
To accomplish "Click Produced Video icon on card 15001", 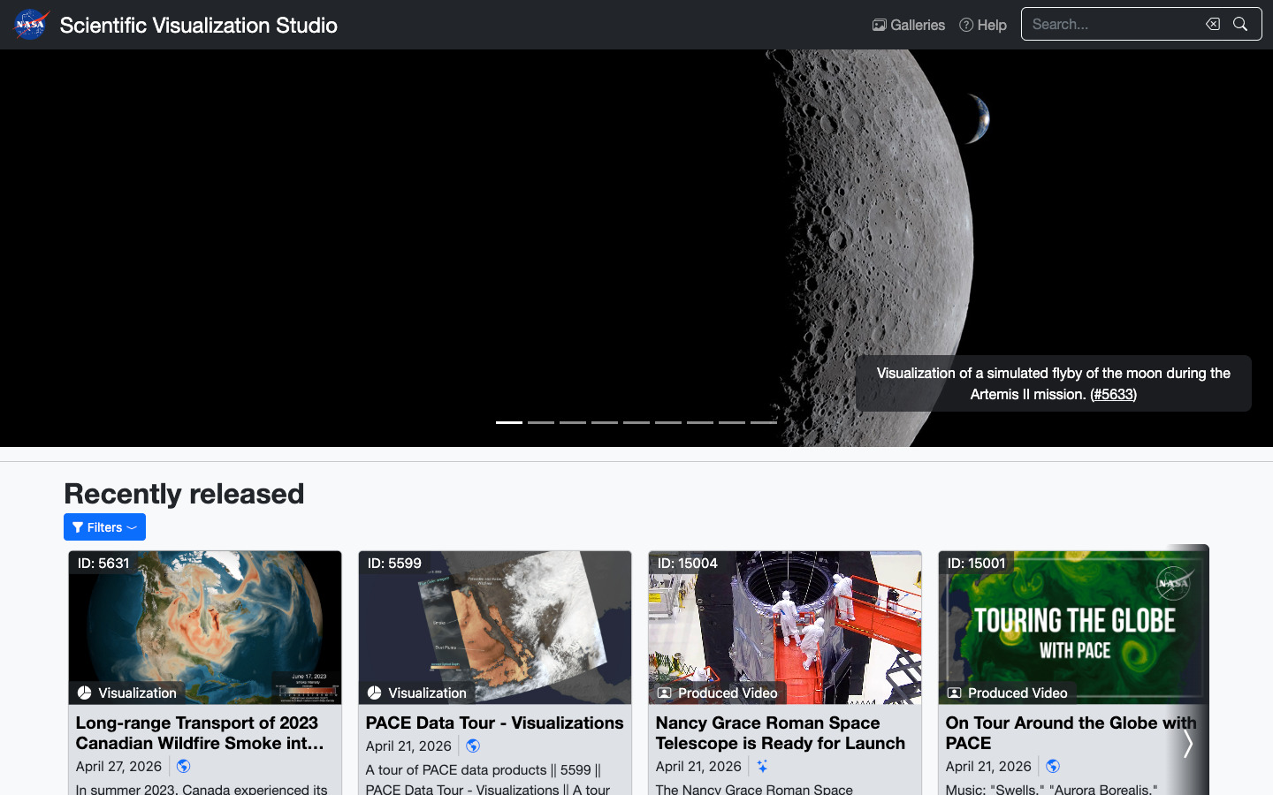I will pyautogui.click(x=955, y=693).
